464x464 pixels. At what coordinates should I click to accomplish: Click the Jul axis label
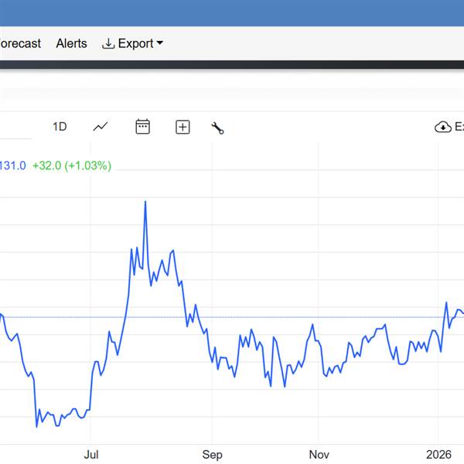(x=91, y=455)
